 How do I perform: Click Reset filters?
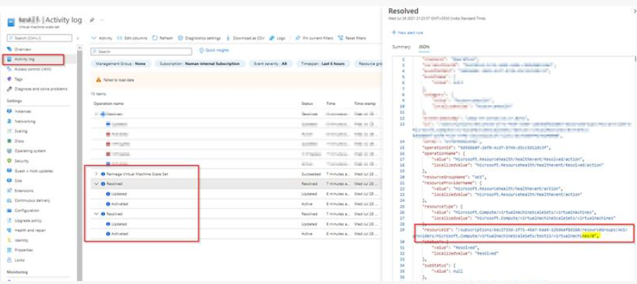[352, 38]
